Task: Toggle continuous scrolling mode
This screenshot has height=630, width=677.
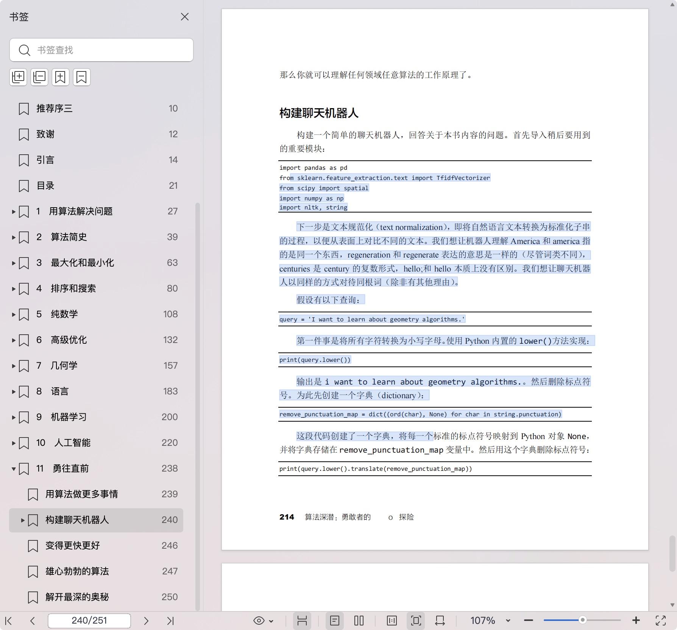Action: point(302,621)
